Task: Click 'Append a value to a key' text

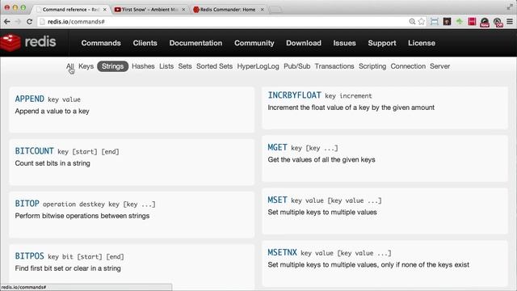Action: [52, 112]
